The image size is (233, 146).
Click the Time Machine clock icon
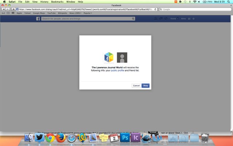click(185, 1)
